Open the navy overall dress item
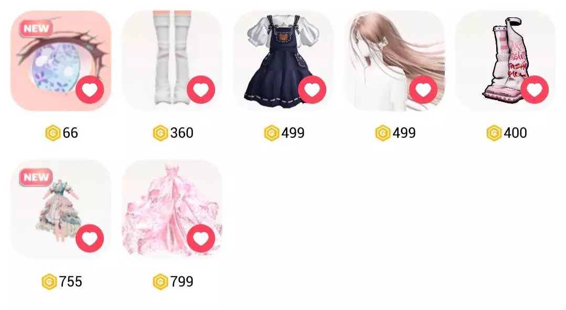566x310 pixels. 283,61
